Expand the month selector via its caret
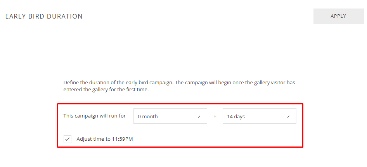The image size is (367, 167). point(199,116)
